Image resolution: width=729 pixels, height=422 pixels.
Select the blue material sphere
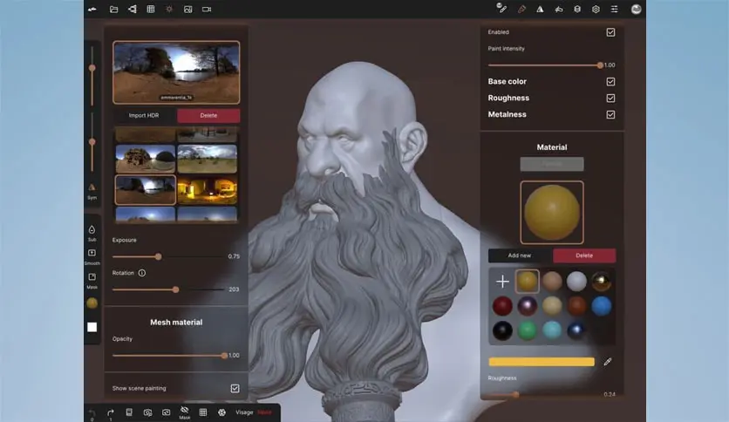click(x=602, y=306)
